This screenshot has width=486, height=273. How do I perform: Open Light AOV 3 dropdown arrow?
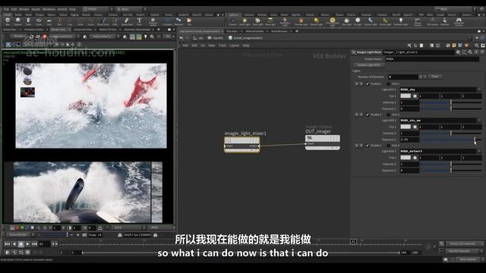479,151
